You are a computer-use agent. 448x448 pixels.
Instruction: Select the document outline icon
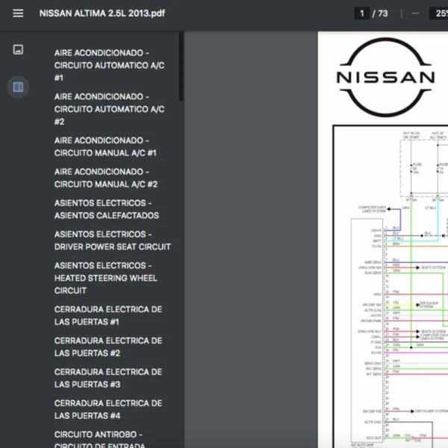click(18, 87)
